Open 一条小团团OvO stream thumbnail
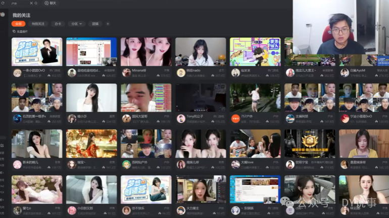 37,52
